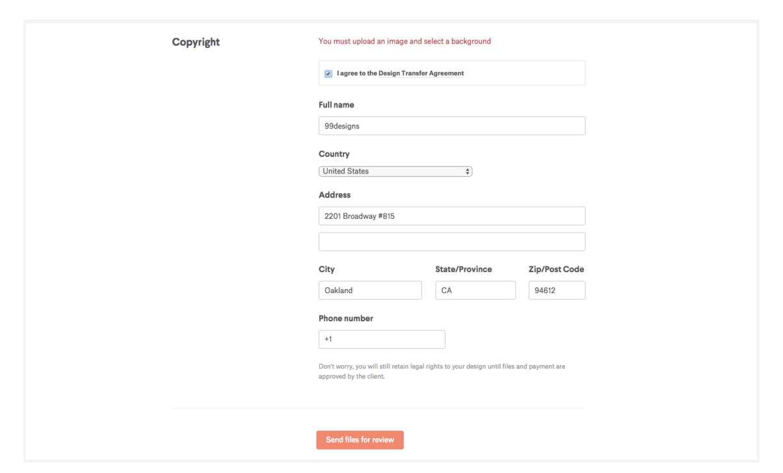Select the City field containing Oakland

[370, 290]
